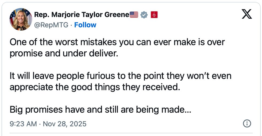Screen dimensions: 262x136
Task: Click the Nov 28, 2025 date
Action: click(x=64, y=124)
